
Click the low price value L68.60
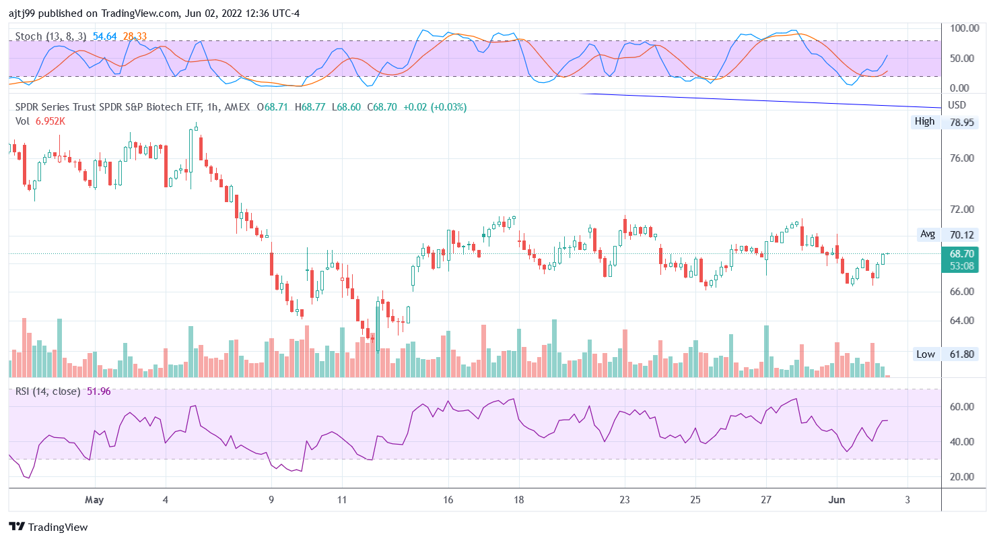pos(345,107)
